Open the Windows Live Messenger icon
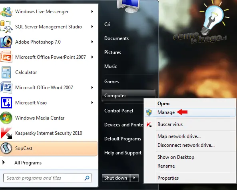This screenshot has width=237, height=190. [6, 12]
